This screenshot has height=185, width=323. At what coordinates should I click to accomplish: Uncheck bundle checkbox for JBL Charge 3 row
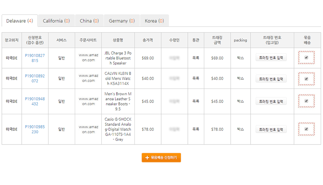click(x=306, y=58)
